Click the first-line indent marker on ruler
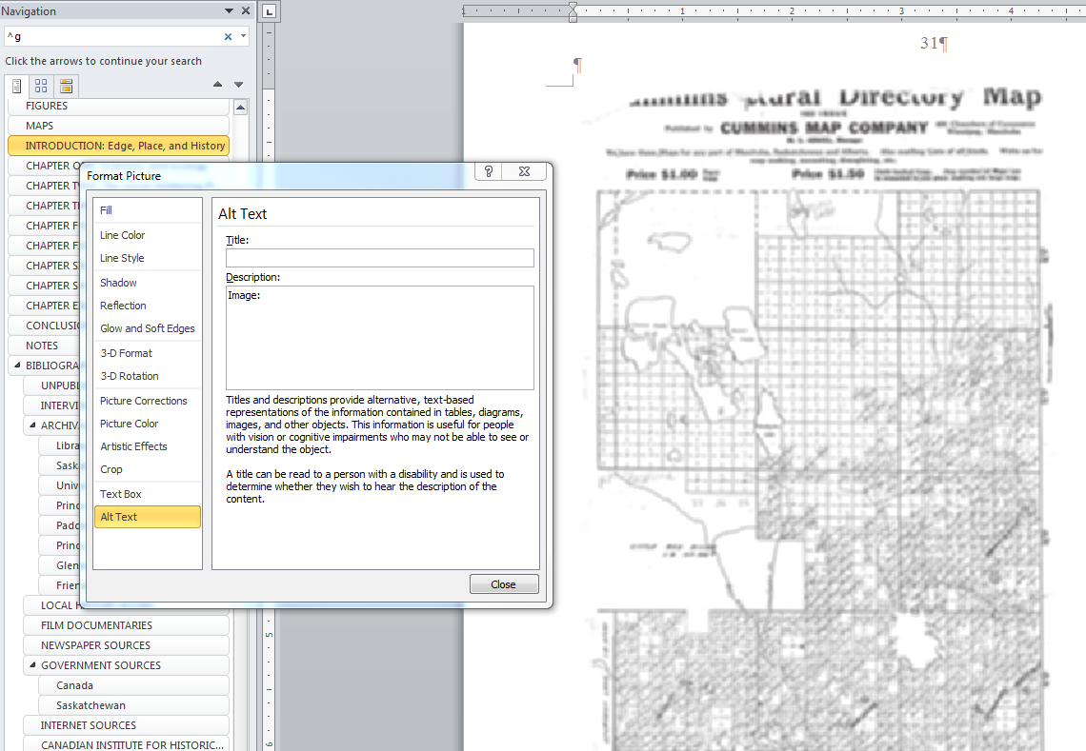Screen dimensions: 1086x751 click(573, 7)
